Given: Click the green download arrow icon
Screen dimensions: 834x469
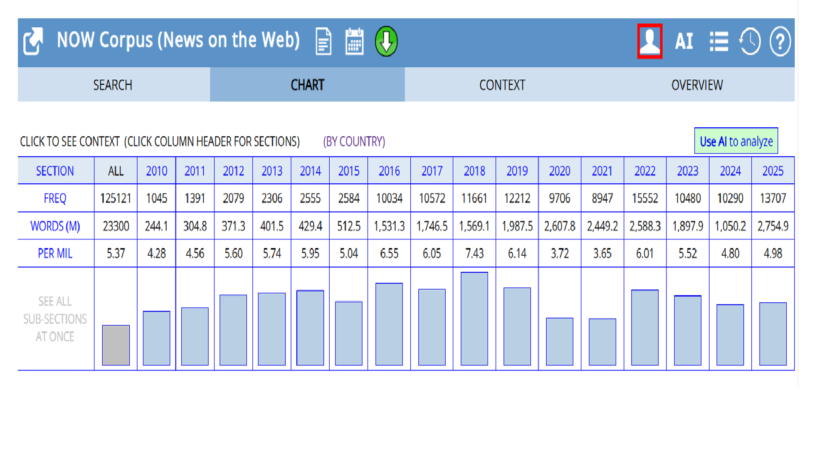Looking at the screenshot, I should pos(386,41).
